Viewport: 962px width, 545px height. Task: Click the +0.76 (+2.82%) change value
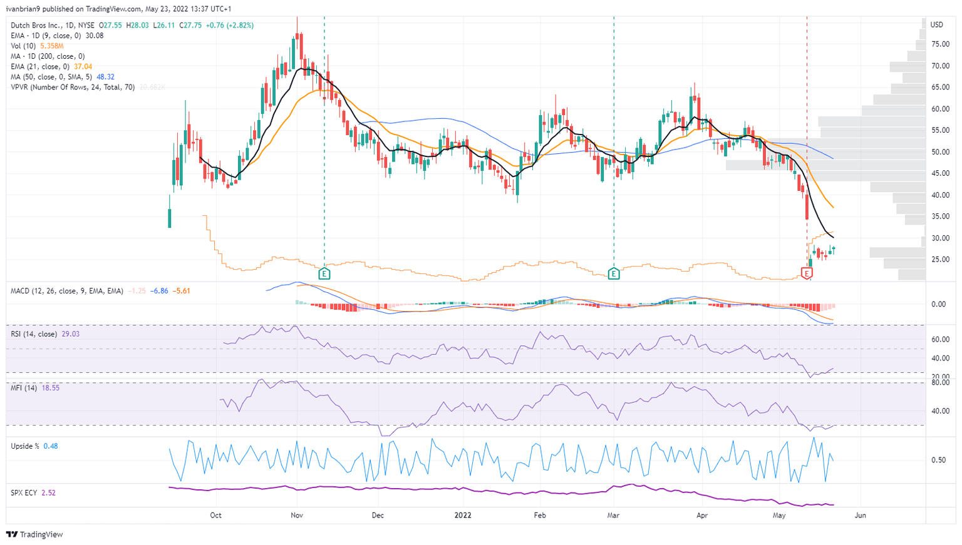[229, 26]
